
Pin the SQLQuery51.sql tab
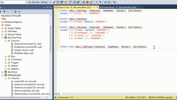pos(94,7)
